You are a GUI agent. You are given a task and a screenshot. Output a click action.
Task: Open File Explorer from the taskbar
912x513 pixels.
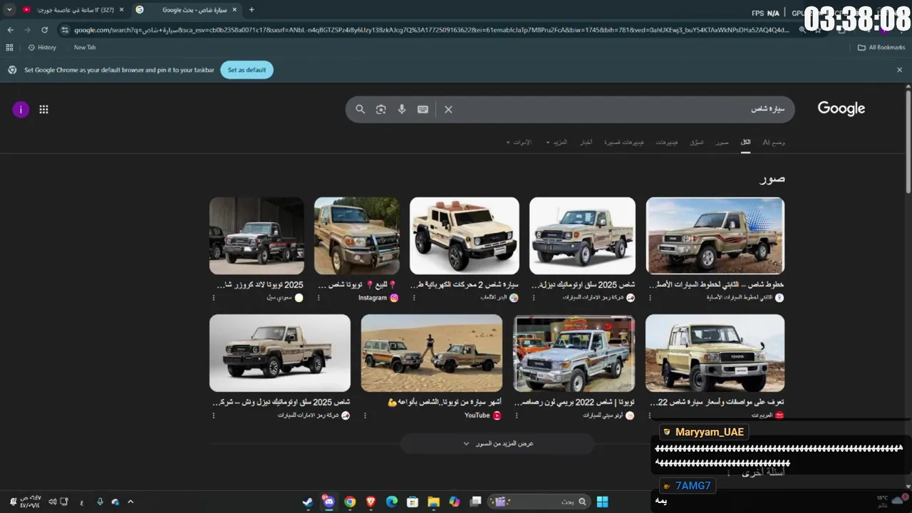click(433, 502)
